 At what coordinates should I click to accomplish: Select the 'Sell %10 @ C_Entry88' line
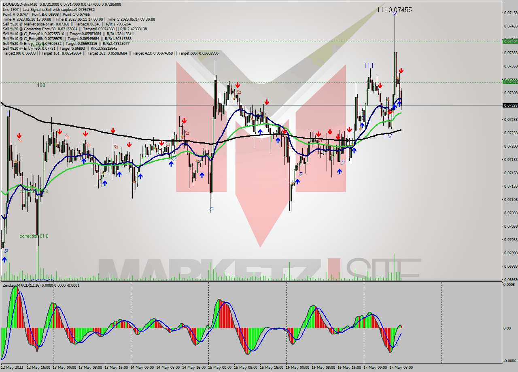click(67, 38)
